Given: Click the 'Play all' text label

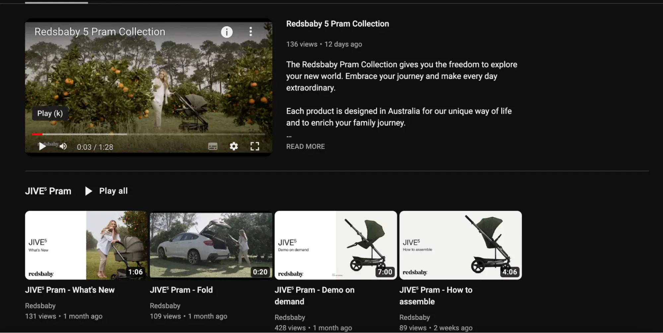Looking at the screenshot, I should (x=113, y=191).
